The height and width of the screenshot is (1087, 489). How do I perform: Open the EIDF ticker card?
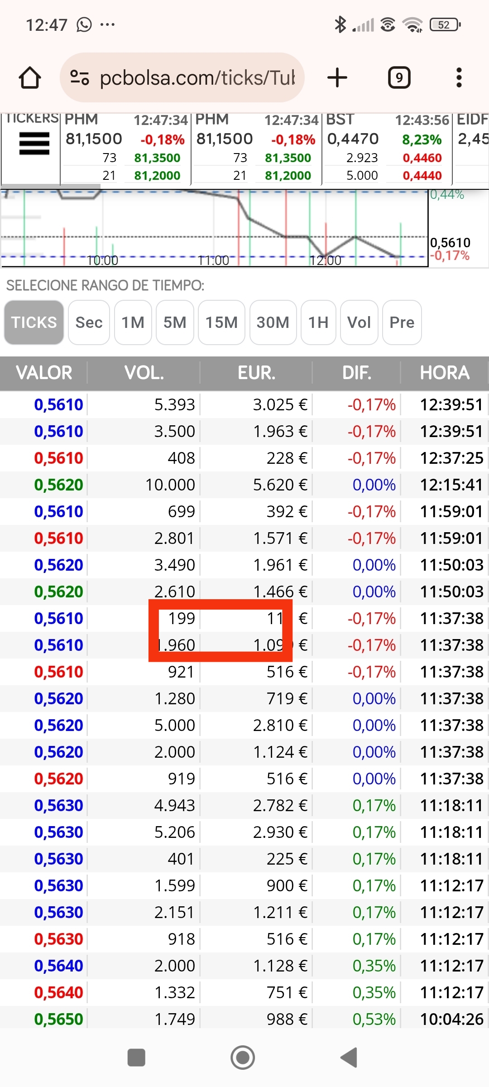pos(472,148)
